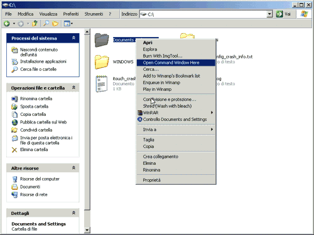This screenshot has width=314, height=235.
Task: Expand the address bar dropdown arrow
Action: coord(269,14)
